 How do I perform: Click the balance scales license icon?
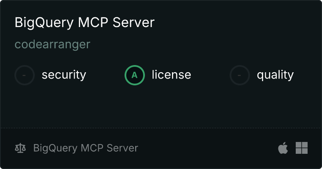(x=20, y=148)
